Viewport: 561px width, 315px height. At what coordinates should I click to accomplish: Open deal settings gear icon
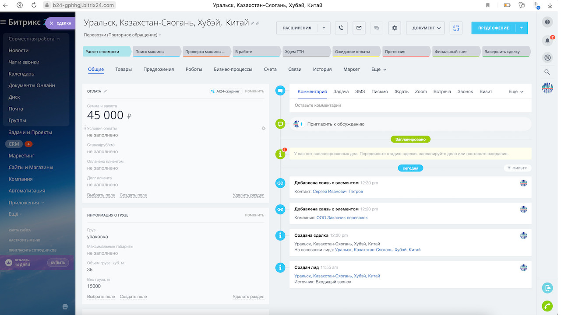pos(394,28)
